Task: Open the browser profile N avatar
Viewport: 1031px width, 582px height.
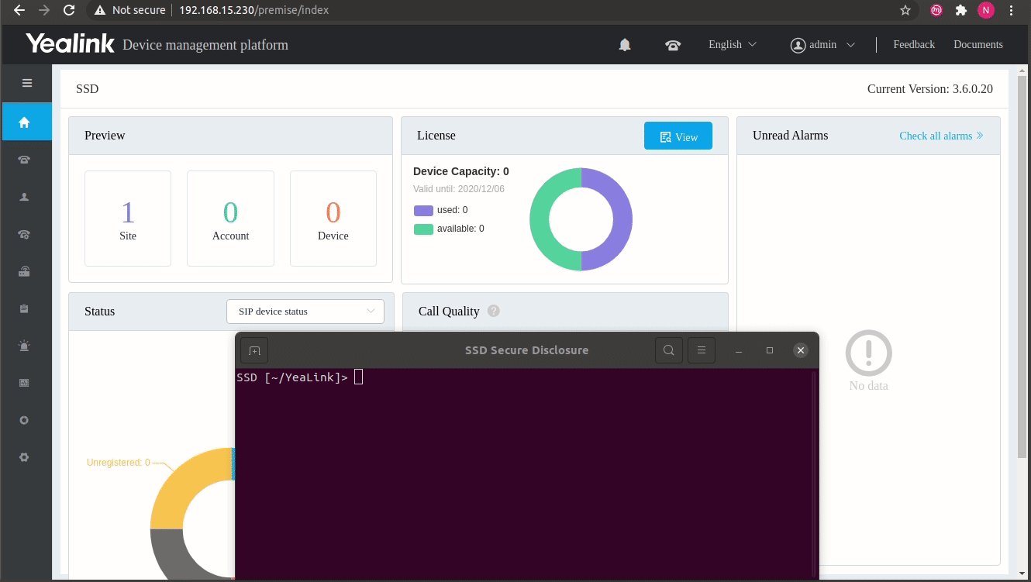Action: 985,10
